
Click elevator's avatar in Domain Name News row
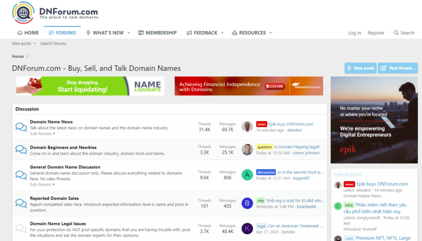[x=247, y=127]
